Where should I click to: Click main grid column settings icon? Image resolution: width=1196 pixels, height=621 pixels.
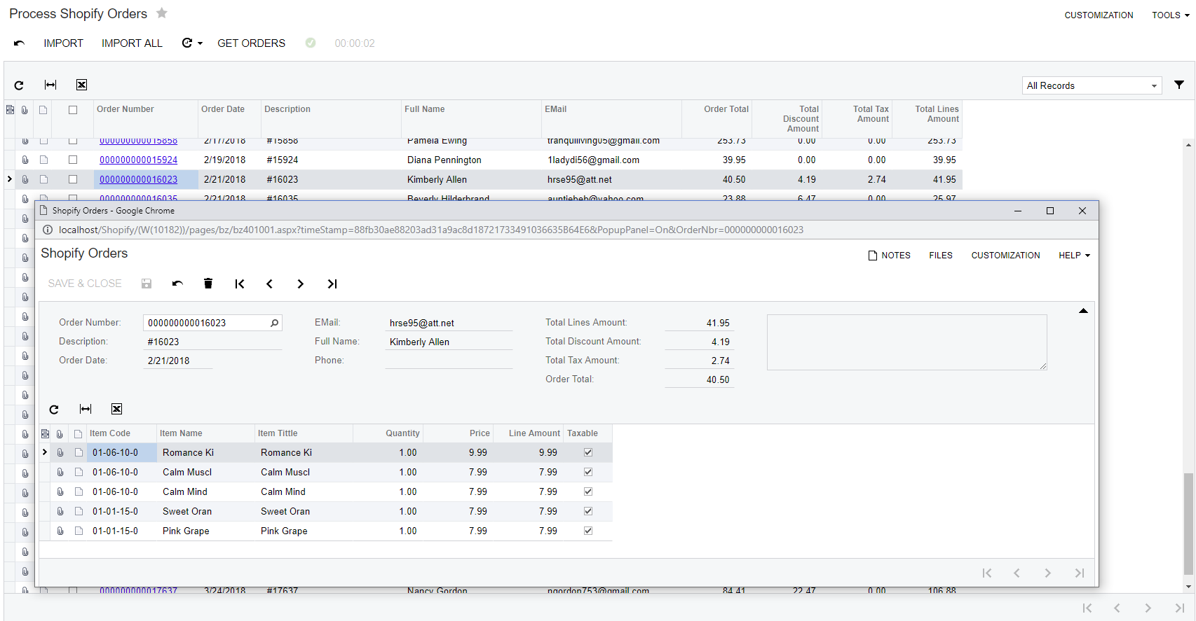[x=10, y=110]
